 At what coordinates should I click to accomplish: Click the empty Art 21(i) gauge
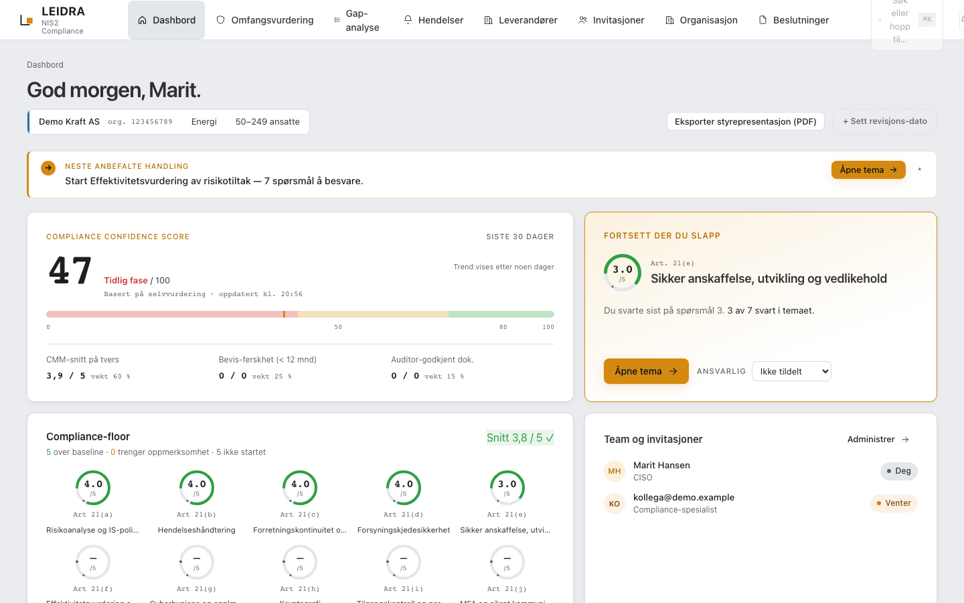click(404, 562)
